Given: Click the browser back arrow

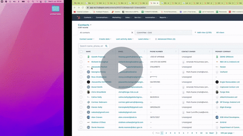Looking at the screenshot, I should [x=75, y=8].
